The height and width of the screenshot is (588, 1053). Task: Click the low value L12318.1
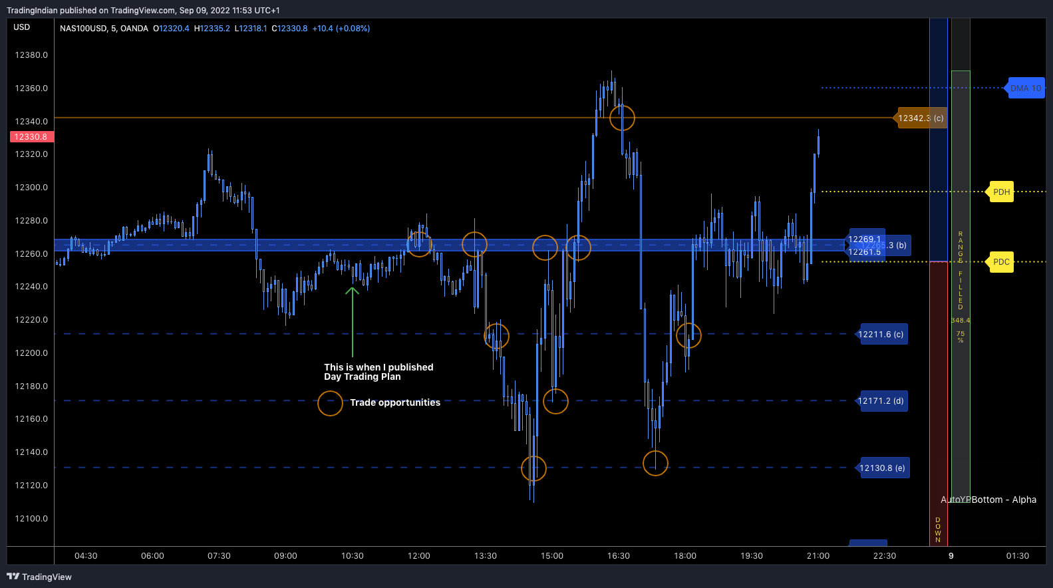(250, 29)
